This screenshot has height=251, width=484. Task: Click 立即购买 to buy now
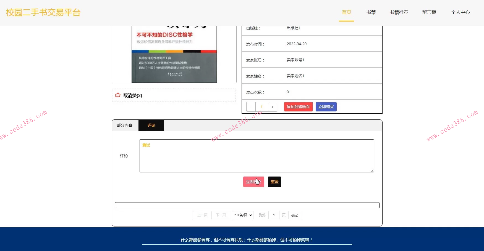pyautogui.click(x=326, y=107)
